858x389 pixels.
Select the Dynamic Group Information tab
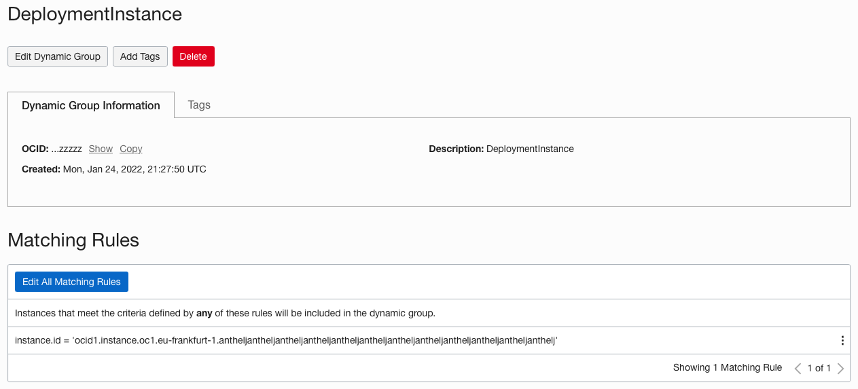pos(91,105)
